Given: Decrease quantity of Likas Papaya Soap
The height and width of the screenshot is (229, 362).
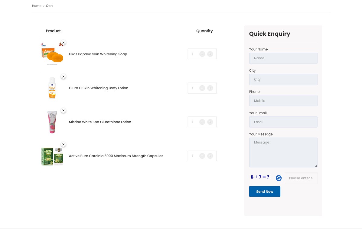Looking at the screenshot, I should 202,54.
